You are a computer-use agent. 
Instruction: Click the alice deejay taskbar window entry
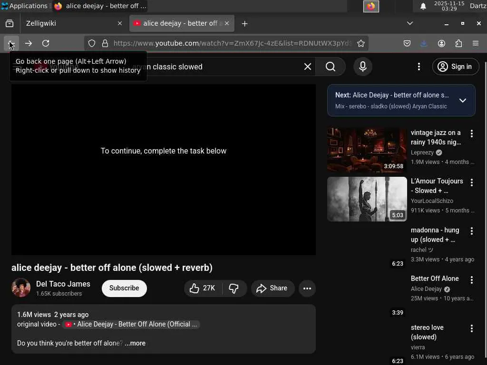(100, 6)
